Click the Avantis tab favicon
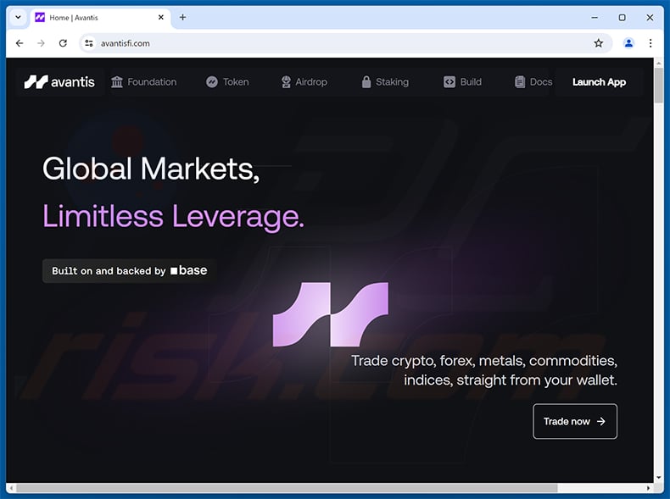 point(40,18)
